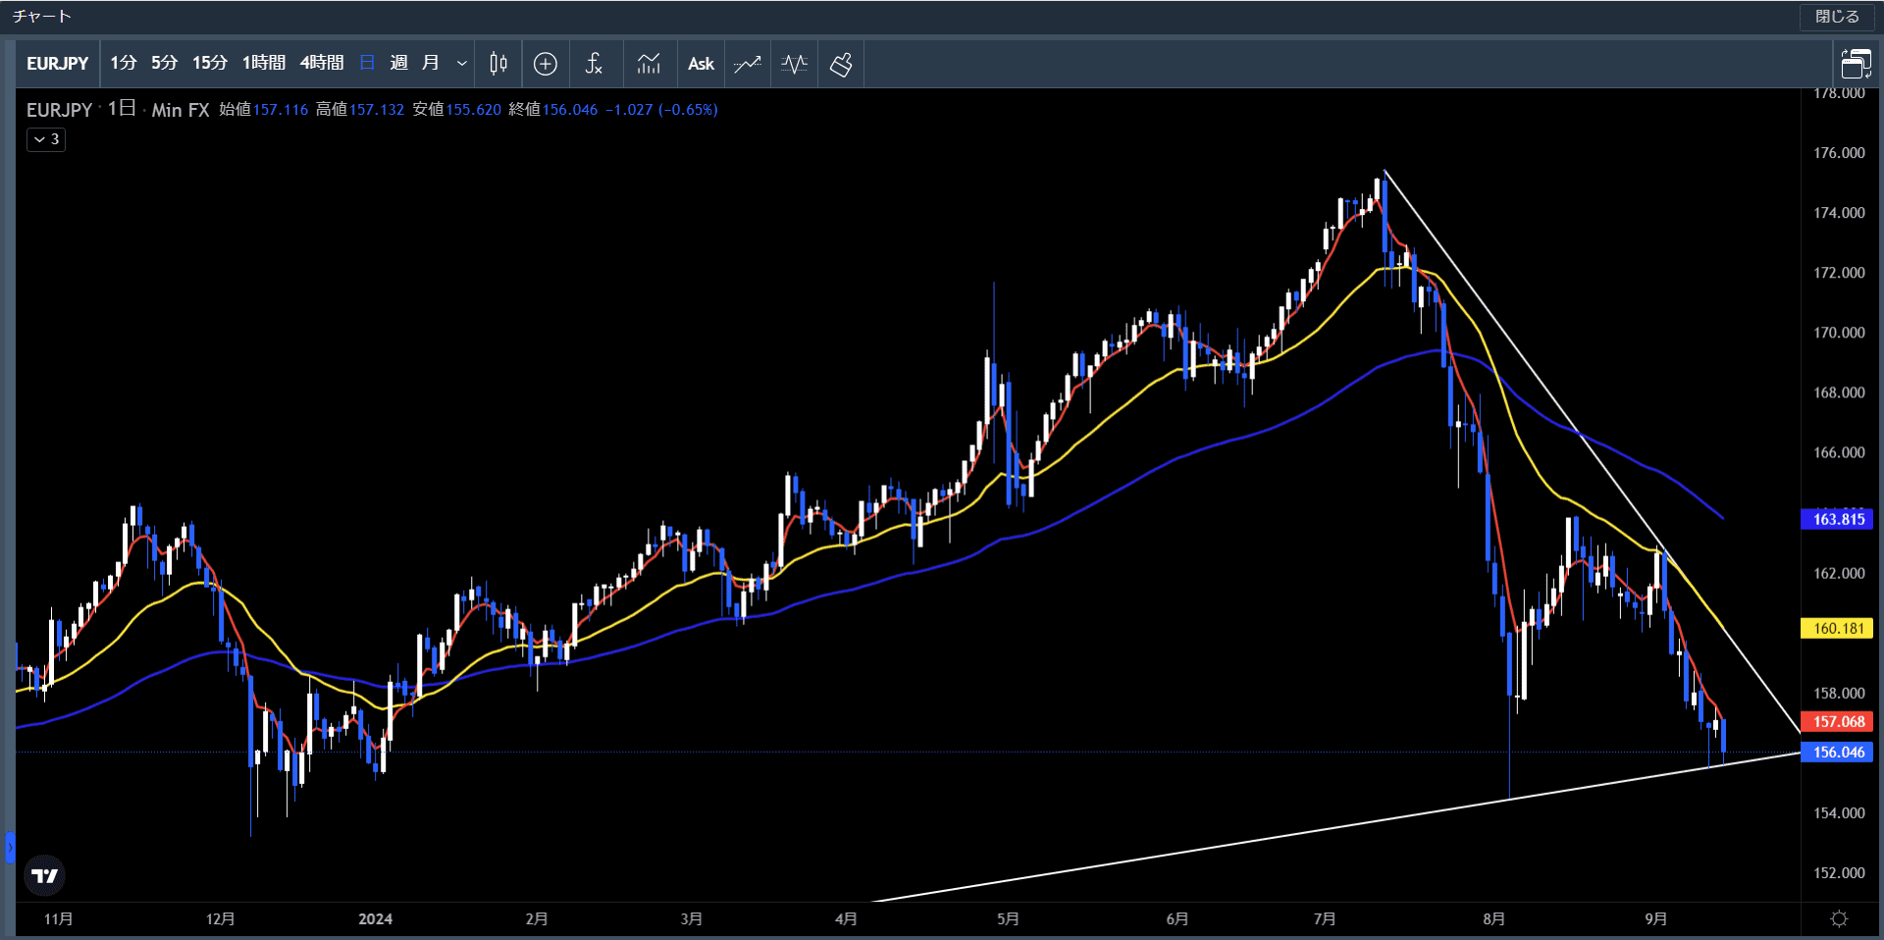Click the チャート window title
Viewport: 1884px width, 940px height.
coord(41,17)
